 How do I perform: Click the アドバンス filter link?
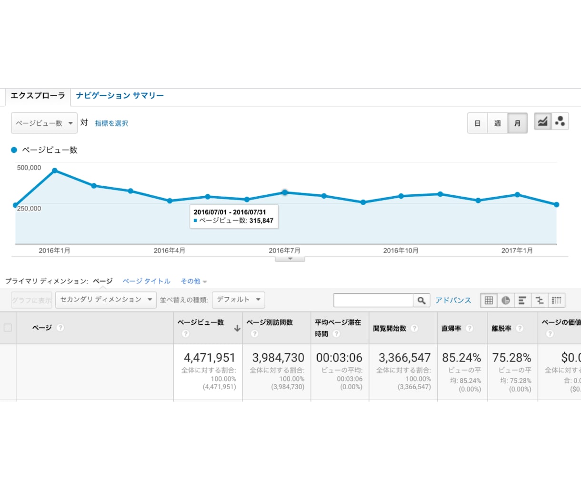(453, 300)
